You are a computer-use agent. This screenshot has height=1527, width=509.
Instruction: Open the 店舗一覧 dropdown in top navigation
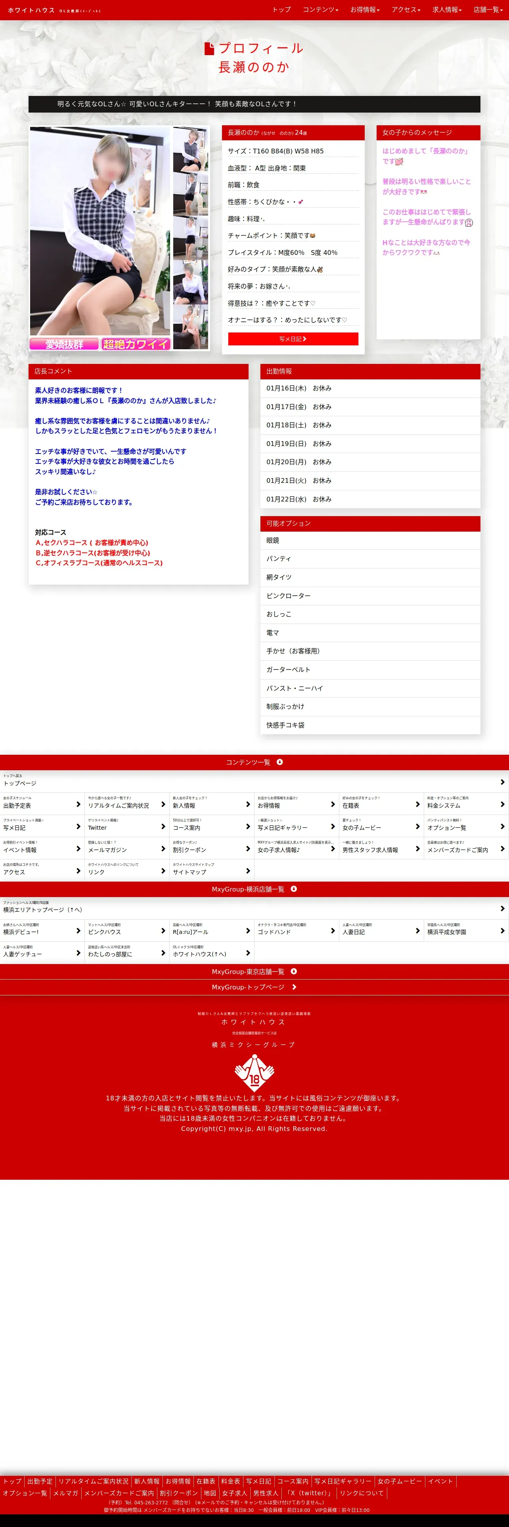coord(488,10)
